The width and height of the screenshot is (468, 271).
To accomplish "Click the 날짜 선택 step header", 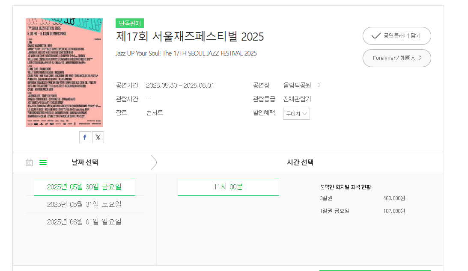I will click(x=85, y=162).
